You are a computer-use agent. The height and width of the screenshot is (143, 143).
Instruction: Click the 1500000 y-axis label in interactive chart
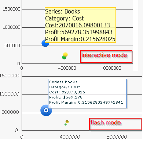(x=11, y=9)
